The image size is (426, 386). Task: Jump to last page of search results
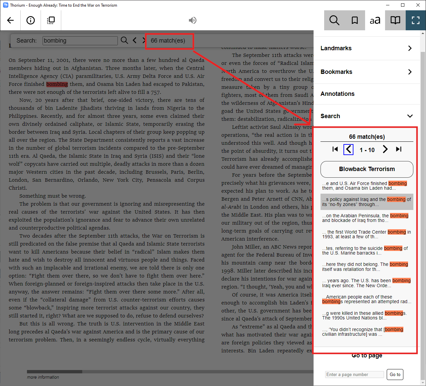pos(399,149)
